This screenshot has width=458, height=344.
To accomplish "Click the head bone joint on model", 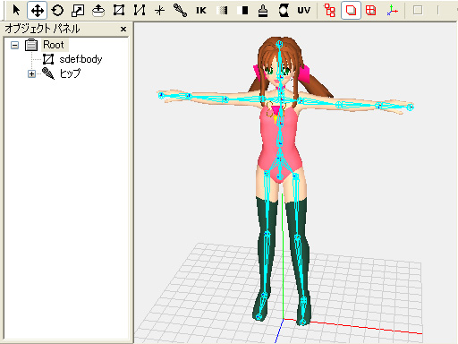I will [279, 45].
